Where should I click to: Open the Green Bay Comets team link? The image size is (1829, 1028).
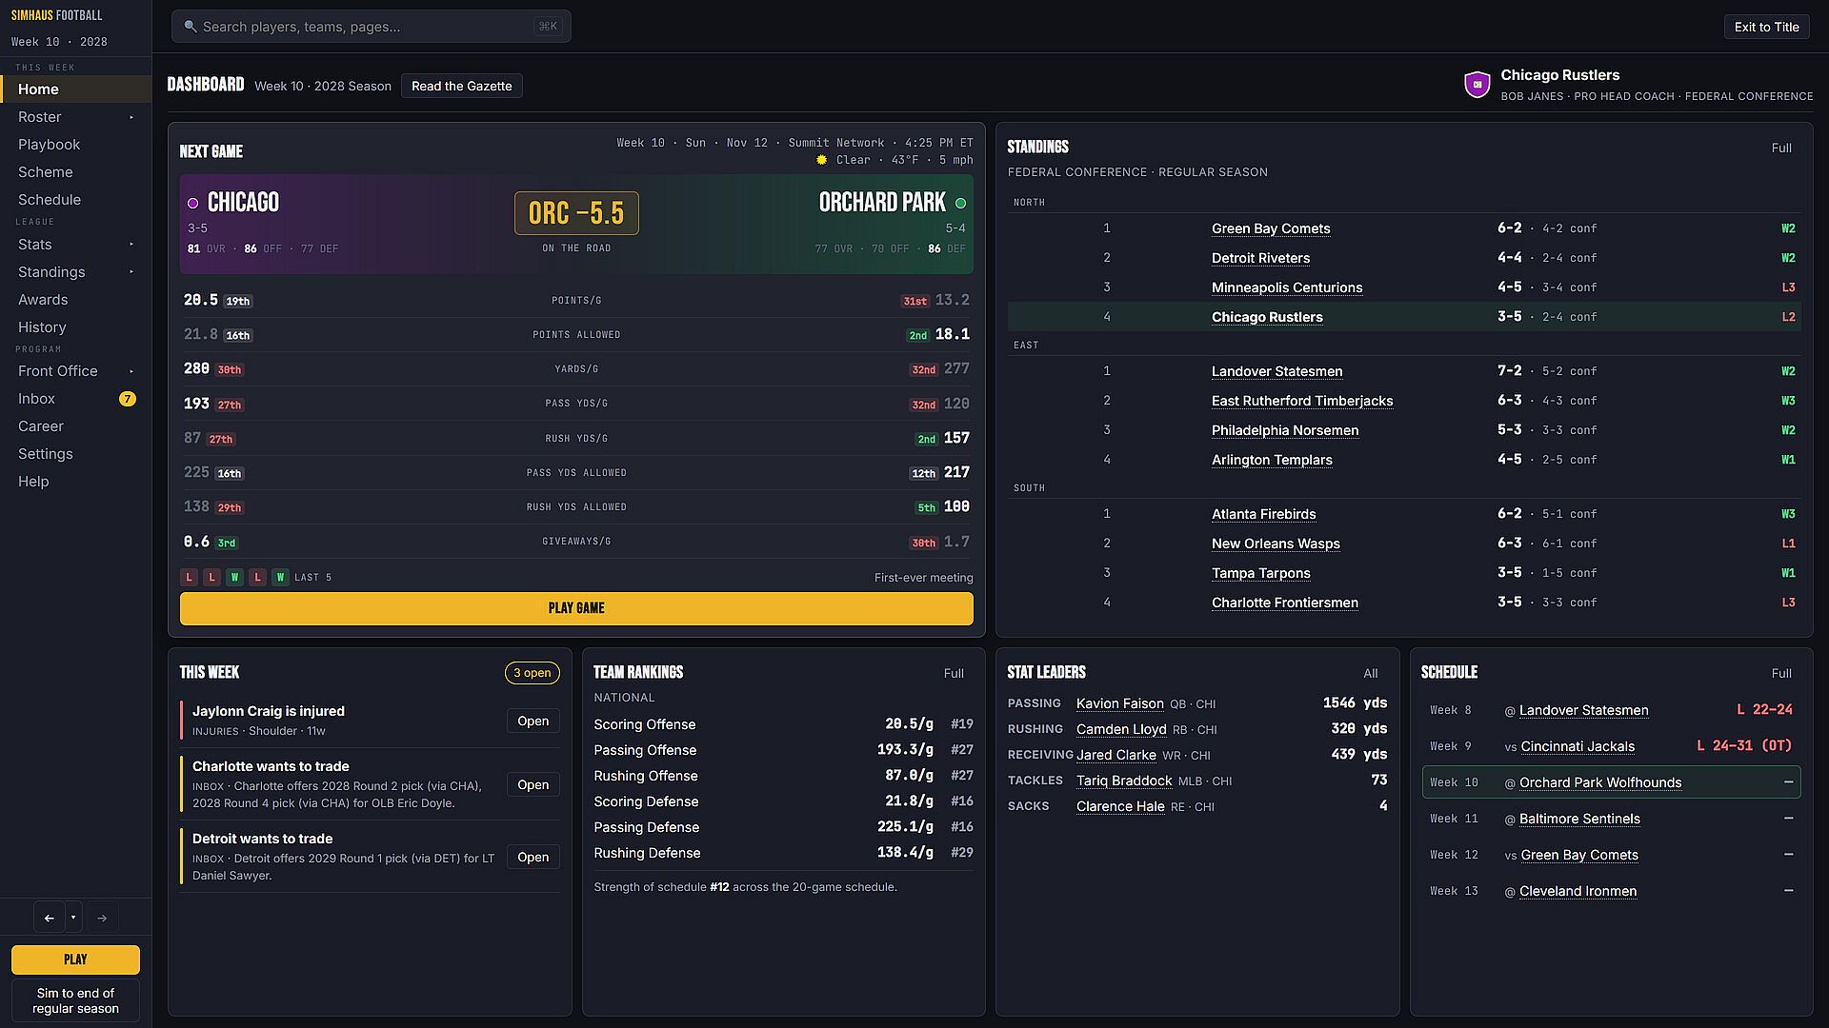[x=1271, y=228]
